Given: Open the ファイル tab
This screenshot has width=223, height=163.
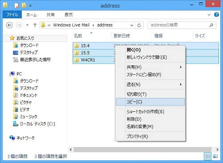Looking at the screenshot, I should tap(12, 15).
